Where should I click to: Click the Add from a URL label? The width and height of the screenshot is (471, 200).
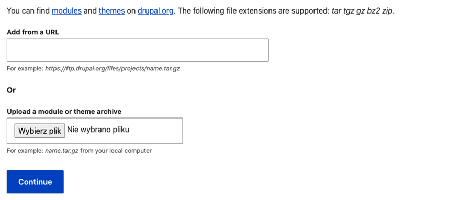click(33, 32)
